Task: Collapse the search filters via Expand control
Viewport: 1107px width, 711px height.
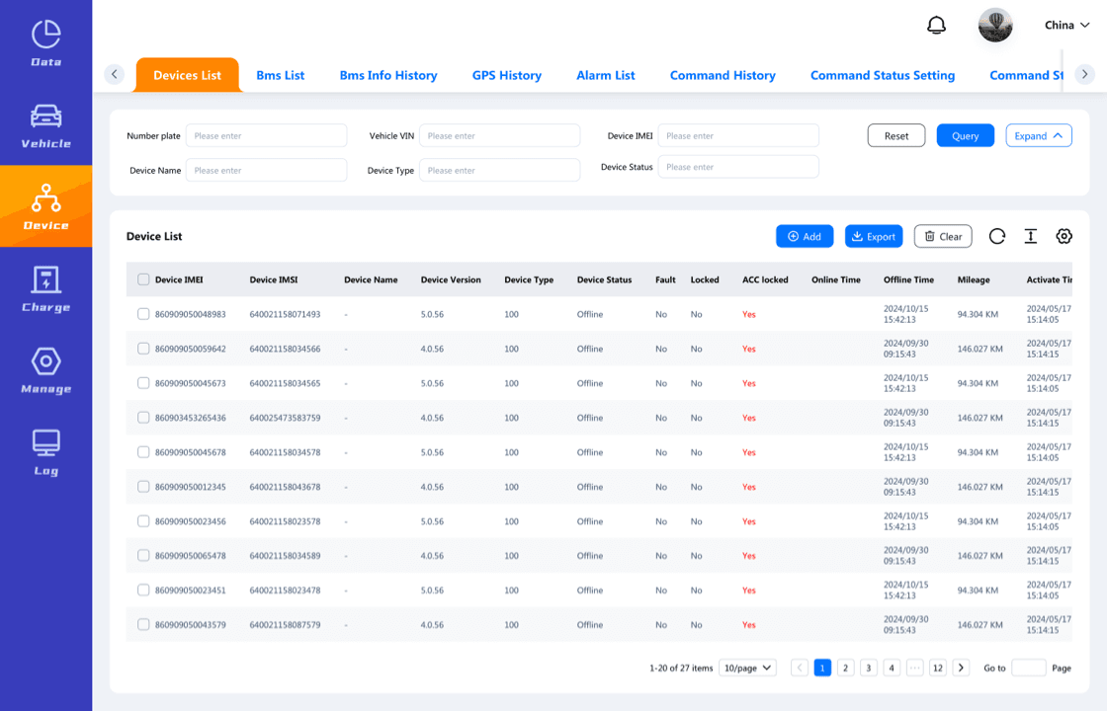Action: [x=1038, y=135]
